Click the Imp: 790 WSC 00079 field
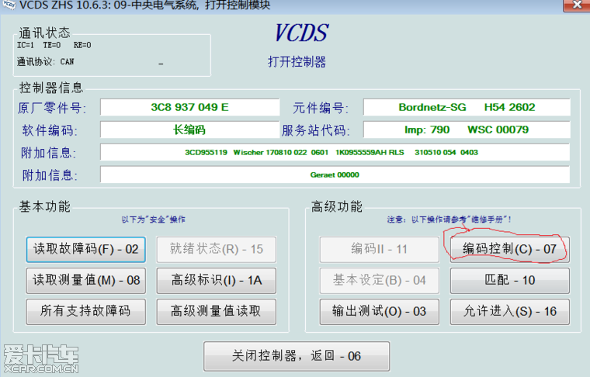 point(467,130)
